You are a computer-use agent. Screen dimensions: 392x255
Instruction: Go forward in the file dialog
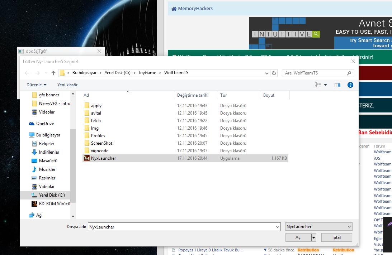[x=38, y=73]
